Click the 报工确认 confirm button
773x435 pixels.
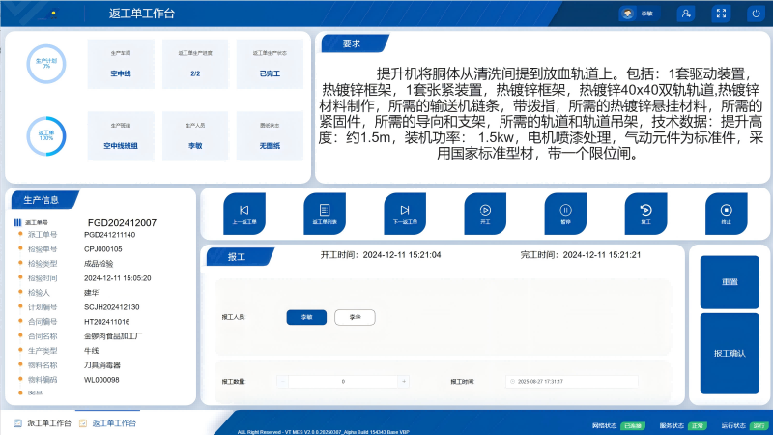(x=730, y=354)
